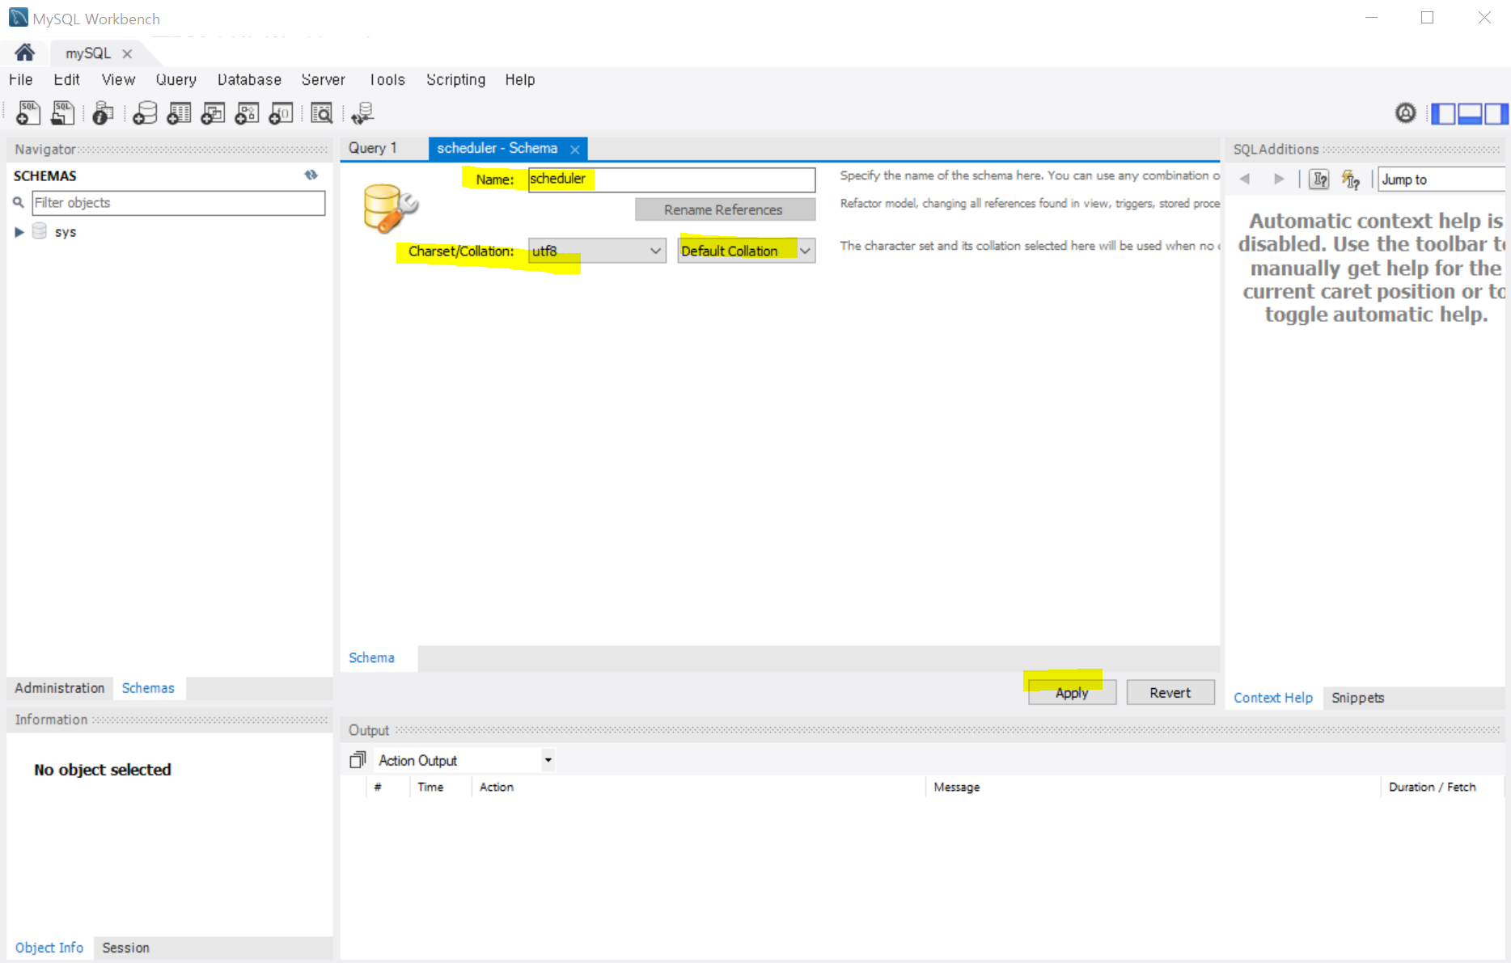Click the Apply button
The width and height of the screenshot is (1511, 963).
[x=1072, y=692]
